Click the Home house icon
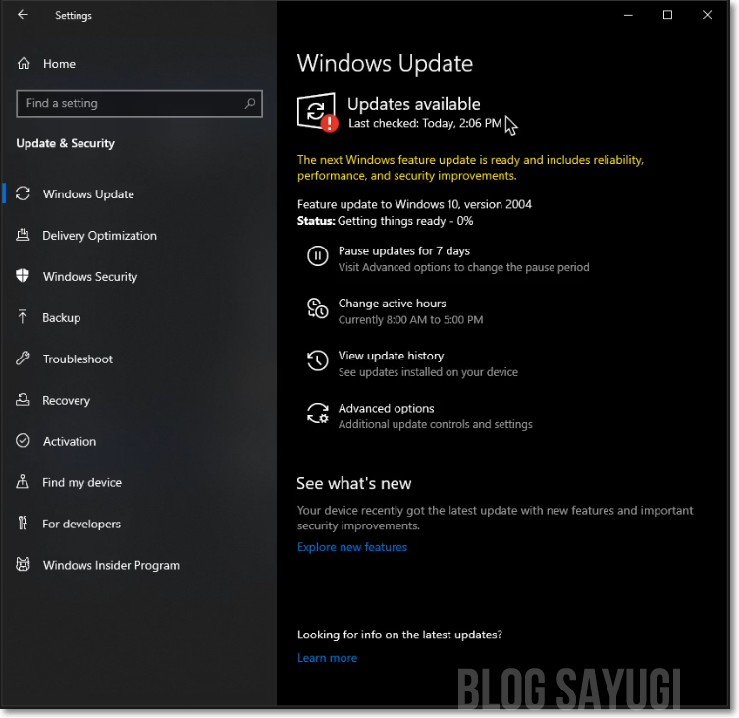 click(x=24, y=63)
